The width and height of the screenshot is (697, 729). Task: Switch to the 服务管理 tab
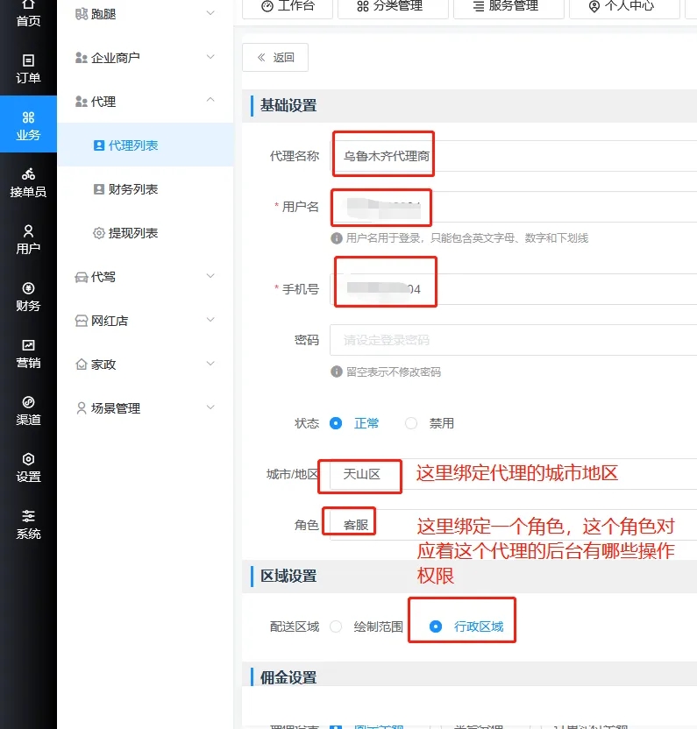click(507, 6)
